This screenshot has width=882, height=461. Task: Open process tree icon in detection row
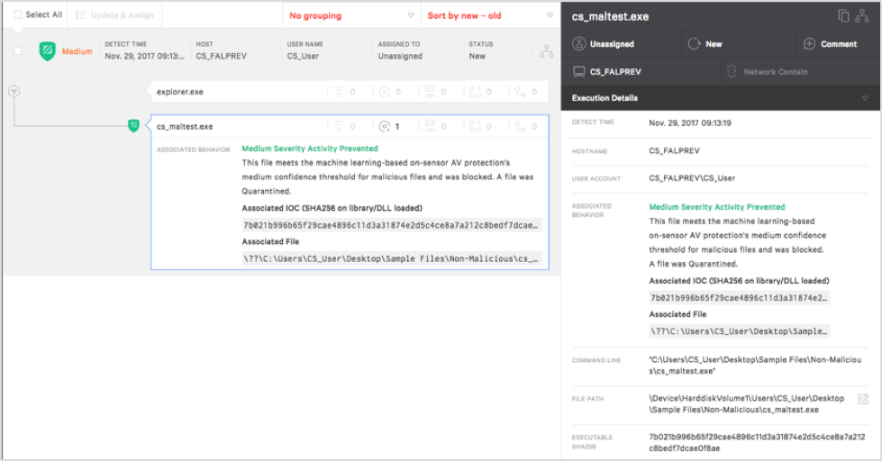click(x=546, y=51)
